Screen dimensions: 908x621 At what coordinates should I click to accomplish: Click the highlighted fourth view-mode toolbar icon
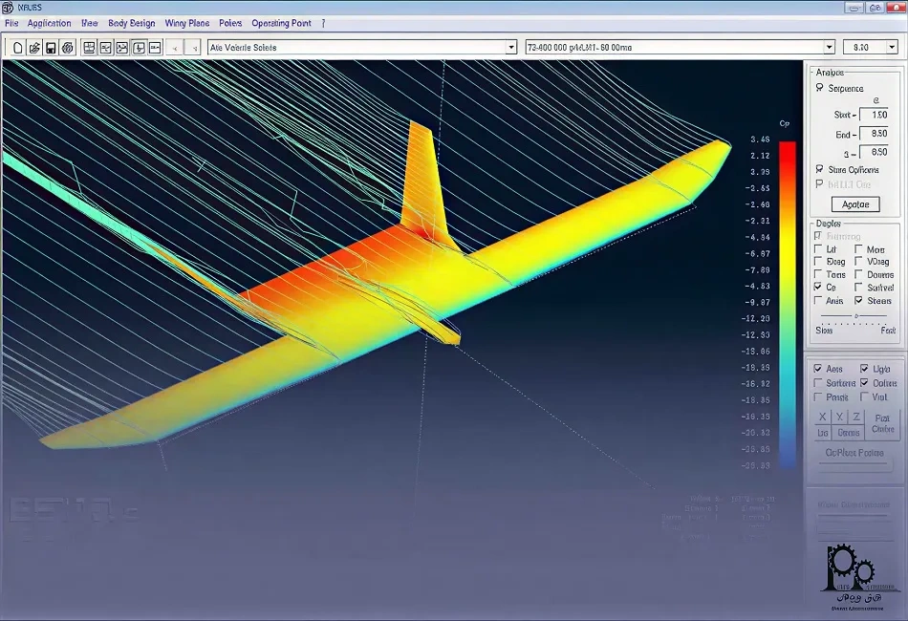coord(139,47)
